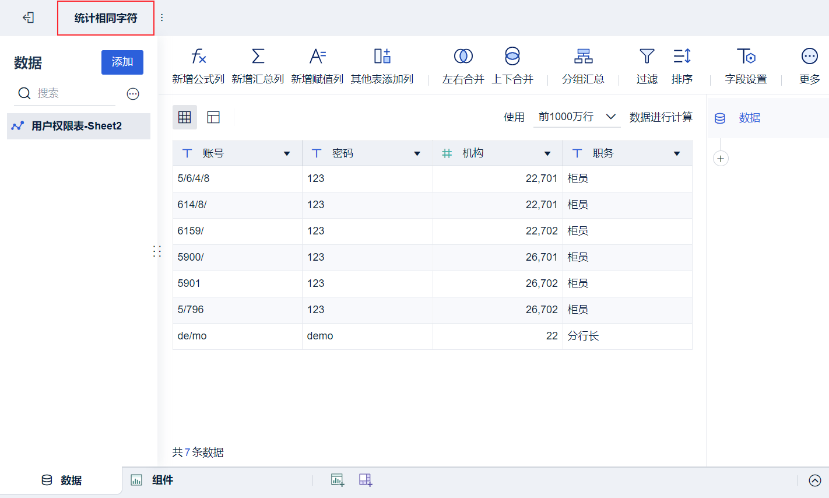The height and width of the screenshot is (498, 829).
Task: Add a summary column with 新增汇总列
Action: coord(258,66)
